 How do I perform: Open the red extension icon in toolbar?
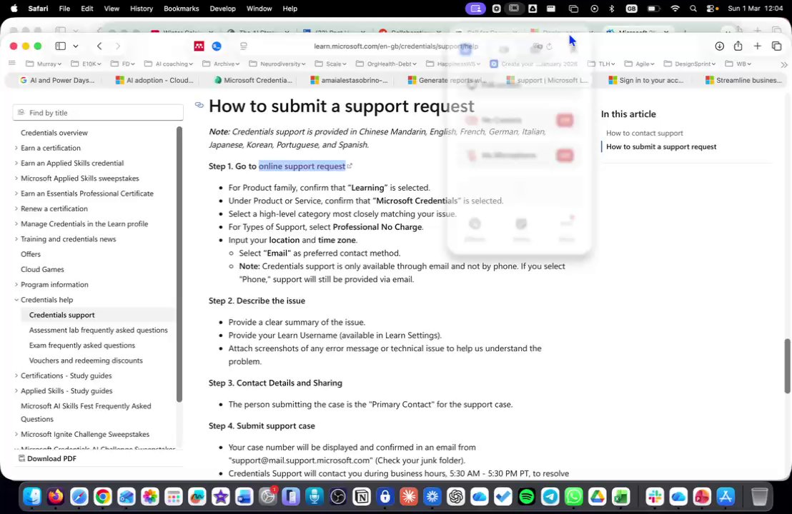[199, 46]
